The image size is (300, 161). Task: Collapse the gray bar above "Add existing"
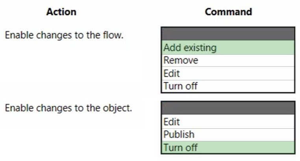228,34
